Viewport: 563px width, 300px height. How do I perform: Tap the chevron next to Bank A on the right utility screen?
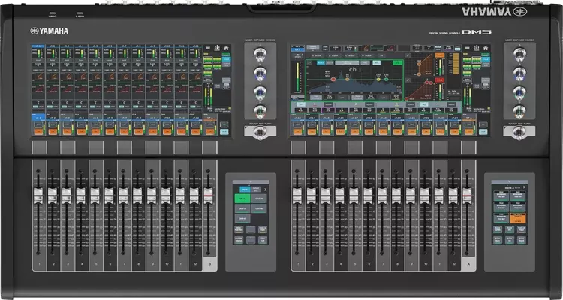coord(524,187)
